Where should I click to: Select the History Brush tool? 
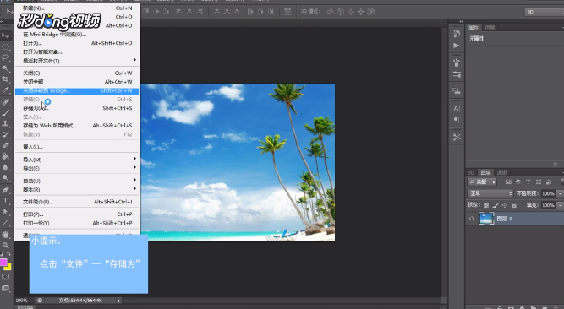tap(5, 134)
